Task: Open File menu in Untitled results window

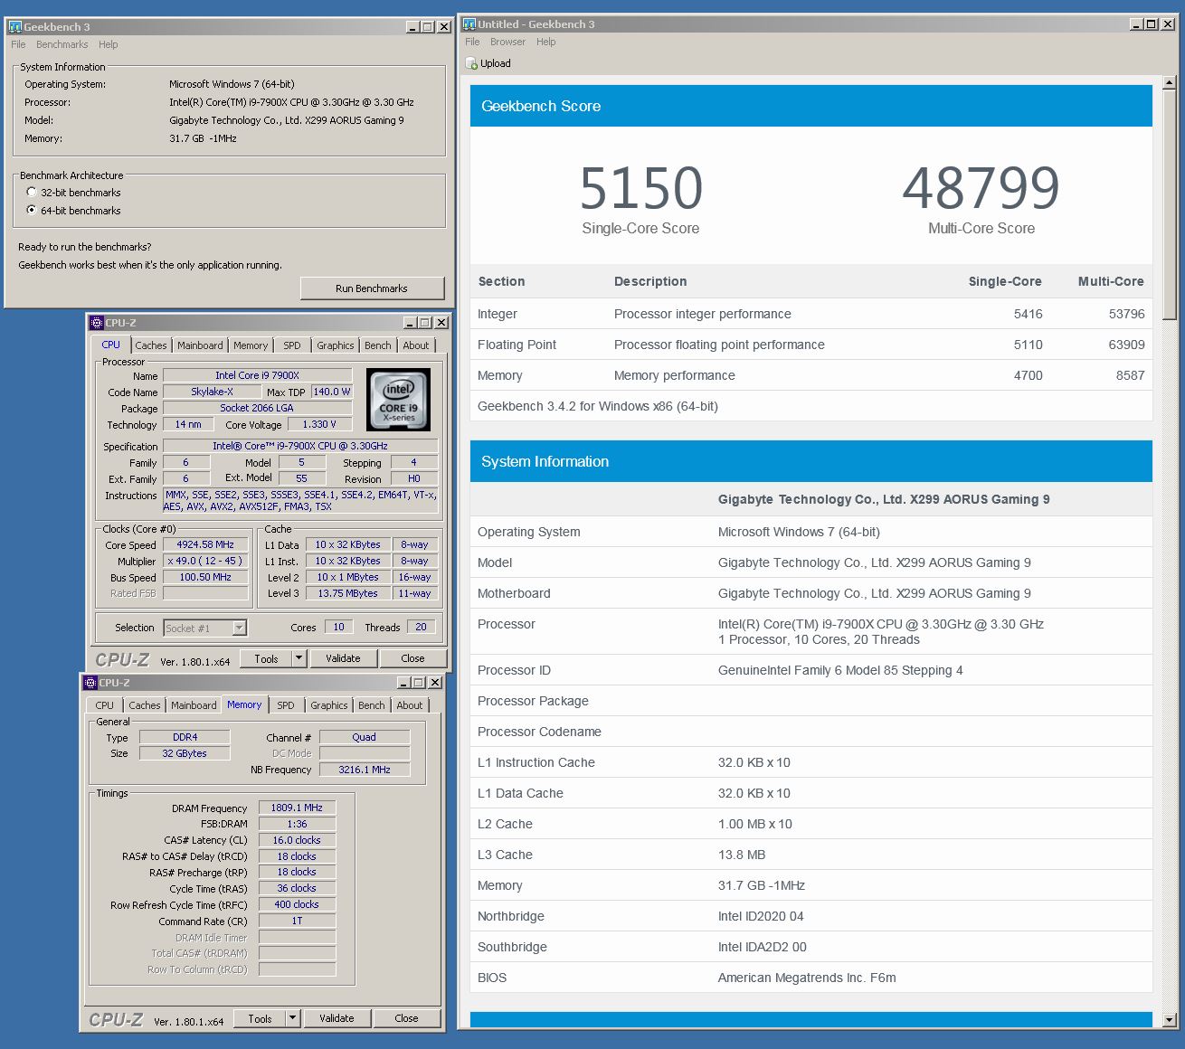Action: [472, 42]
